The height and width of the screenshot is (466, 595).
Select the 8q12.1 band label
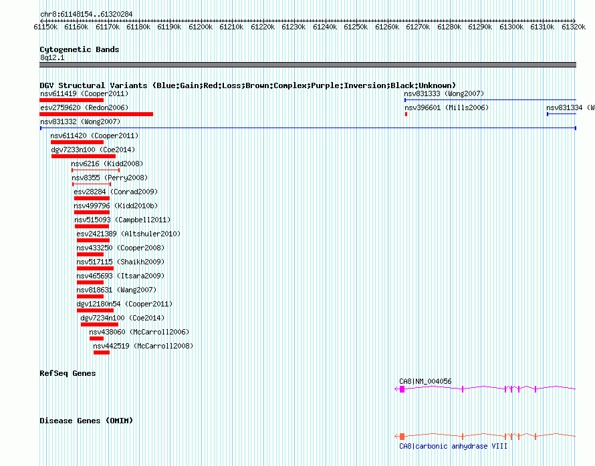52,57
